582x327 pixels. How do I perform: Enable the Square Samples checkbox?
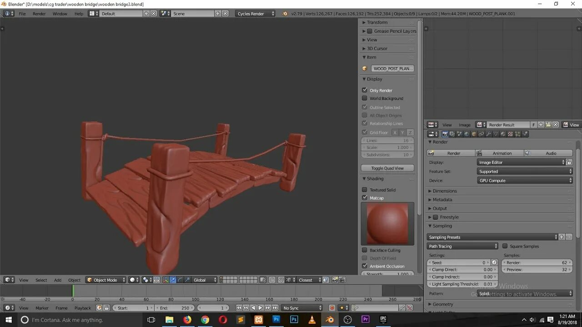click(505, 246)
